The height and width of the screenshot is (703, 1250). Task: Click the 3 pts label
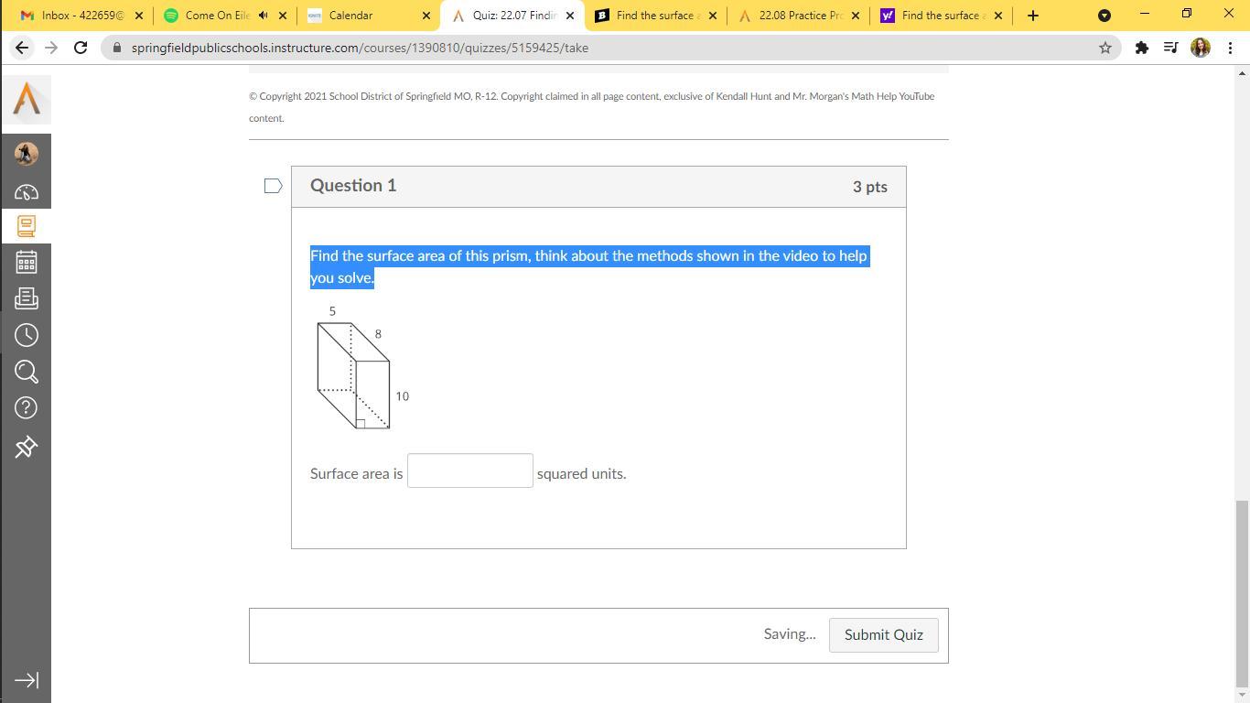click(x=870, y=187)
